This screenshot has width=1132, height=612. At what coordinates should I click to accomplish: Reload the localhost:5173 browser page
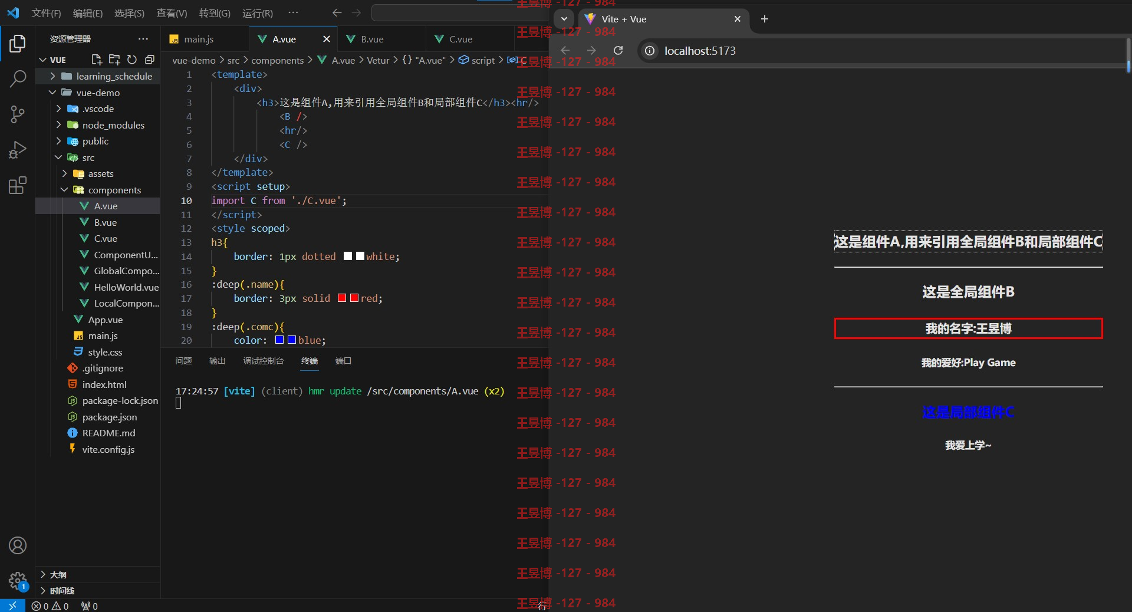(x=618, y=51)
